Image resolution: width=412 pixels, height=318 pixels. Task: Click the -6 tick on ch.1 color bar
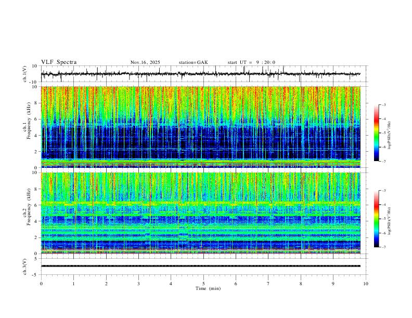point(383,147)
